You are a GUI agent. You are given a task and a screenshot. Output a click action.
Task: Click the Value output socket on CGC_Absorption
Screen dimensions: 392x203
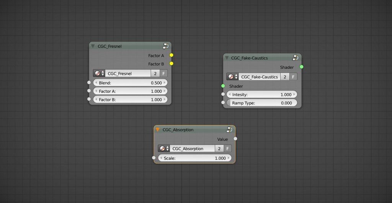pos(235,138)
